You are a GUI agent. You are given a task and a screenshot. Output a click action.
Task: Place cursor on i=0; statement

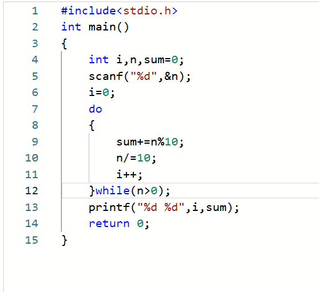pos(102,93)
